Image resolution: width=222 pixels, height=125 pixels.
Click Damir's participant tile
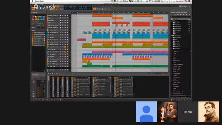point(188,112)
